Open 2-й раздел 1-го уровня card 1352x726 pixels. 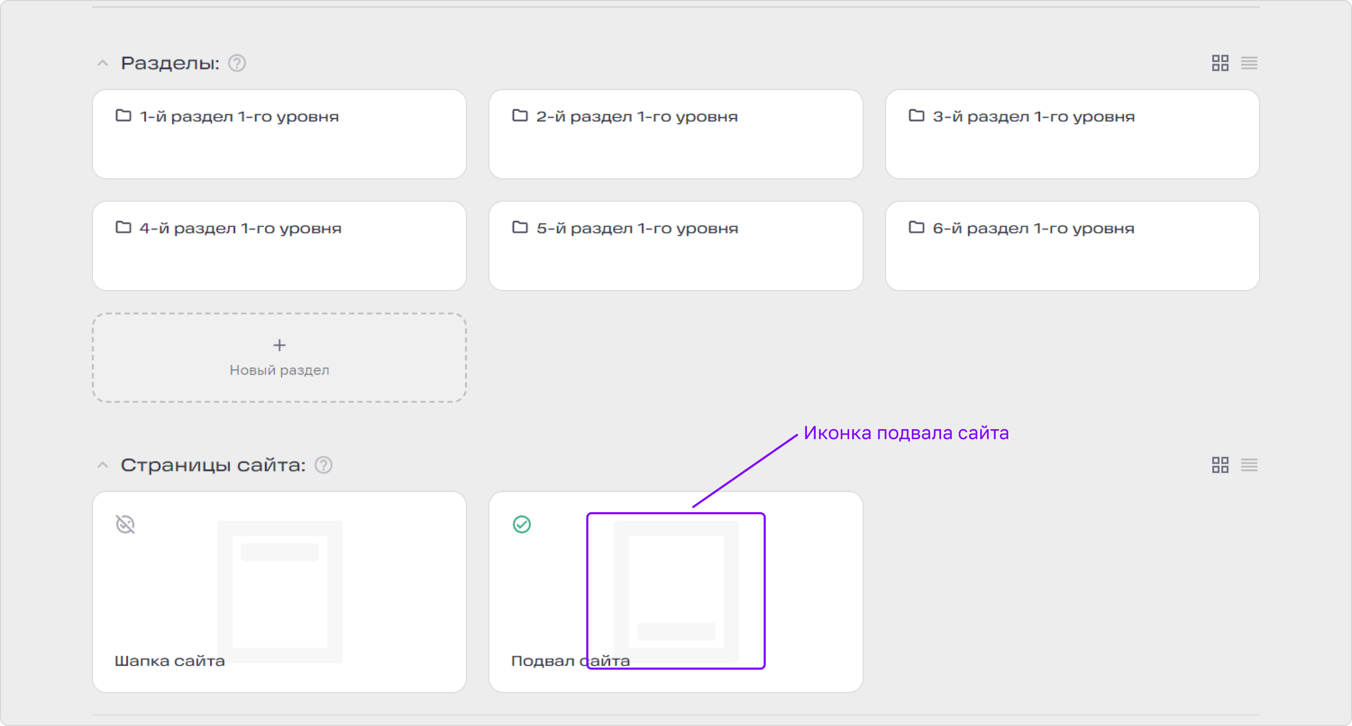(675, 134)
